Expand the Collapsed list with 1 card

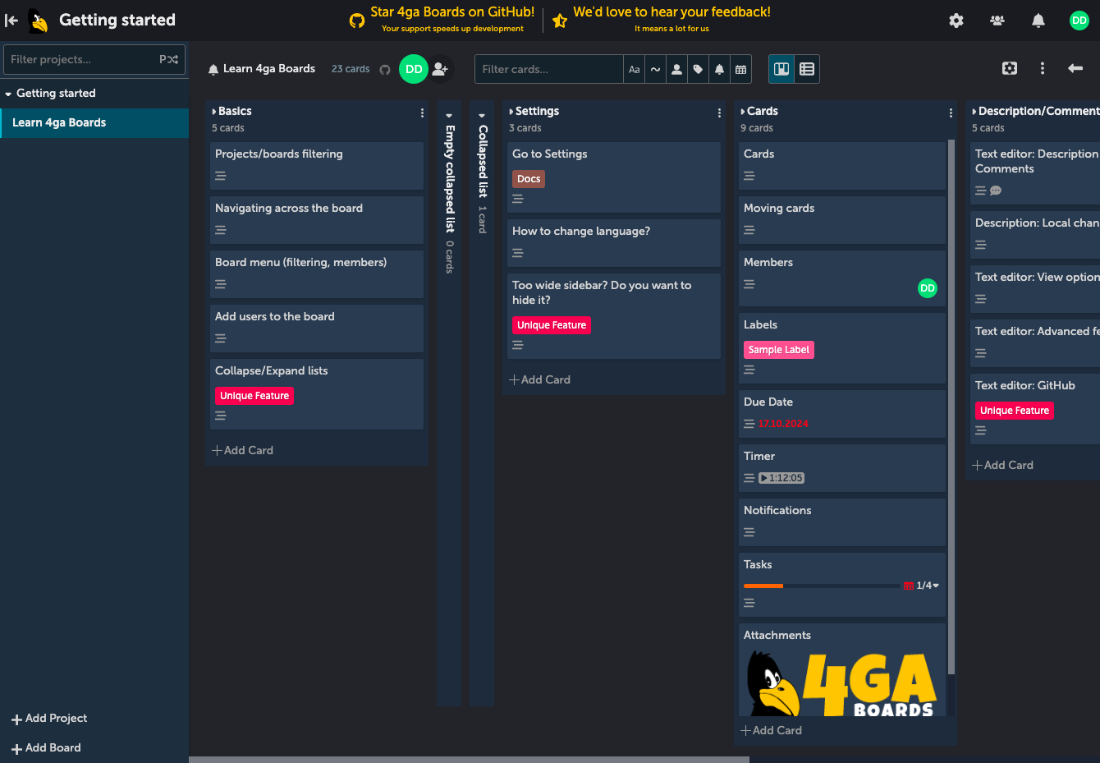coord(482,116)
